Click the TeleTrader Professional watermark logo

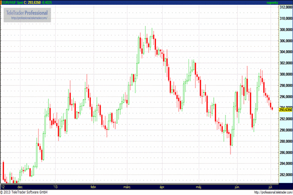point(27,12)
